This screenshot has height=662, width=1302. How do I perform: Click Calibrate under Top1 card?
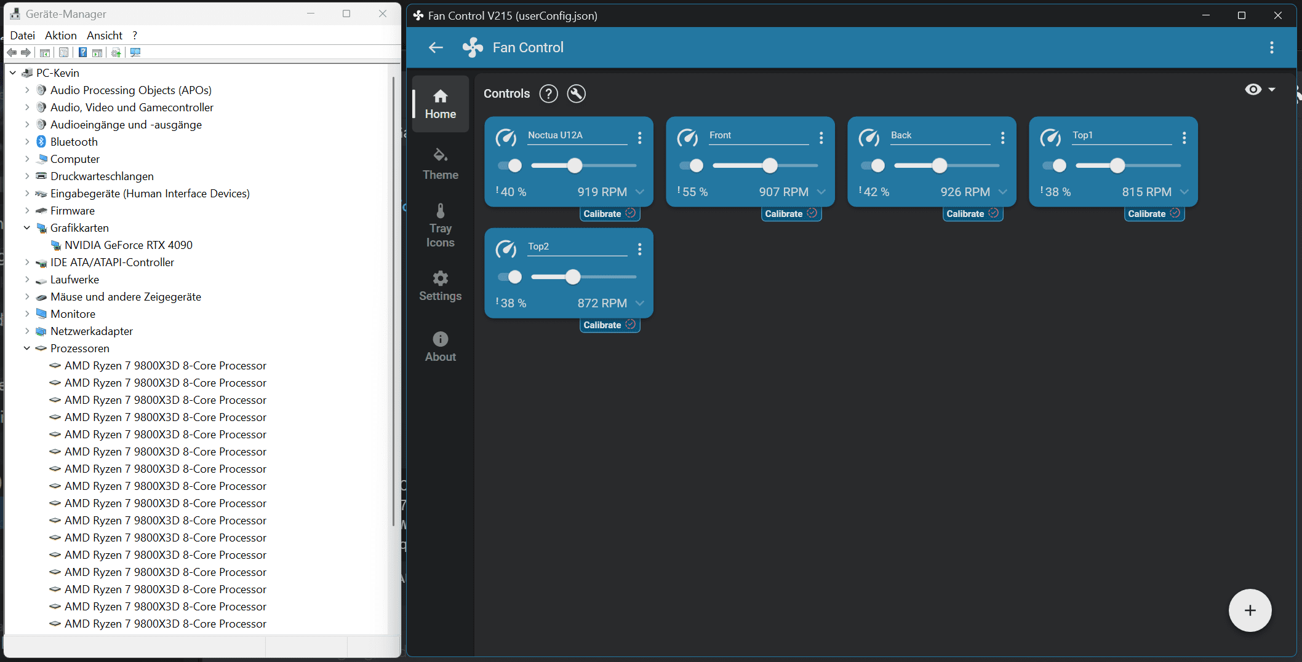pos(1154,213)
